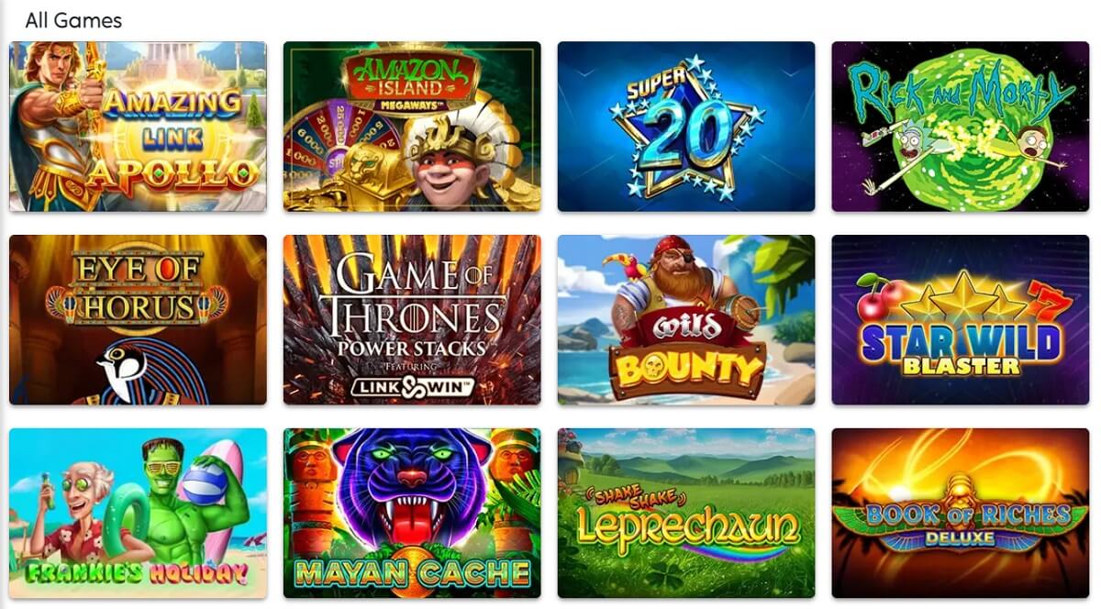Viewport: 1101px width, 609px height.
Task: Play Shake Shake Leprechaun
Action: (686, 513)
